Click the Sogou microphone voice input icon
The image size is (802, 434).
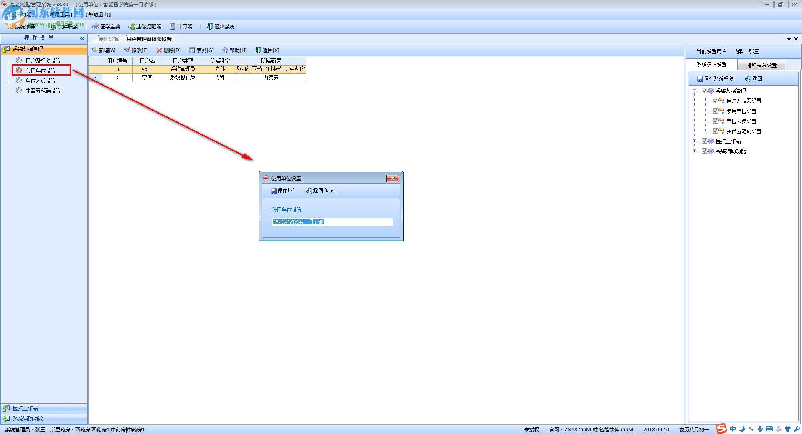(x=760, y=429)
